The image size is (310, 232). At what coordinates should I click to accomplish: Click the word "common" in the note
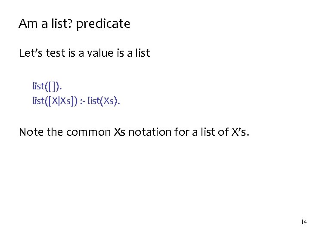pos(89,132)
